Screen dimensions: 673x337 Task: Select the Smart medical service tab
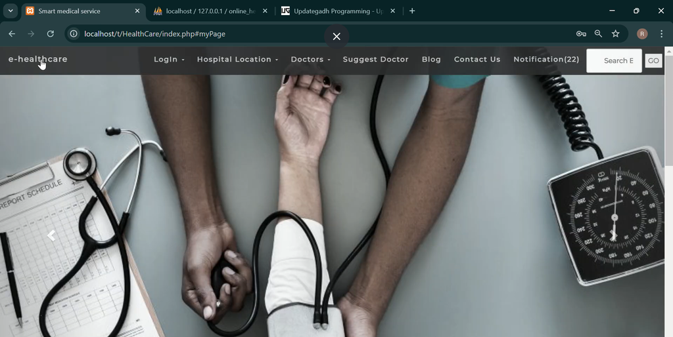tap(83, 11)
